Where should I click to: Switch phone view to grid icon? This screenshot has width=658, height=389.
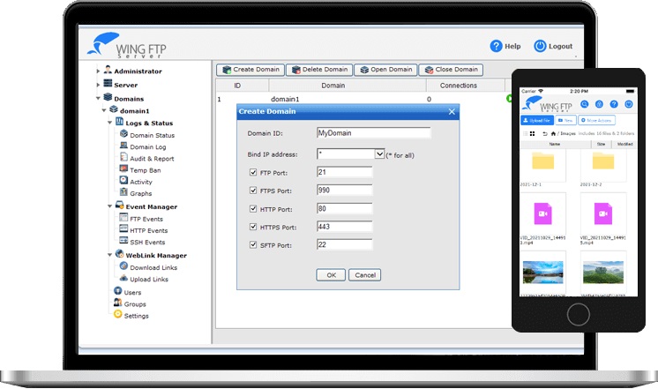(532, 133)
